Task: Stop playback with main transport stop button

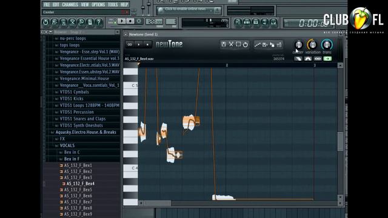Action: [x=130, y=21]
